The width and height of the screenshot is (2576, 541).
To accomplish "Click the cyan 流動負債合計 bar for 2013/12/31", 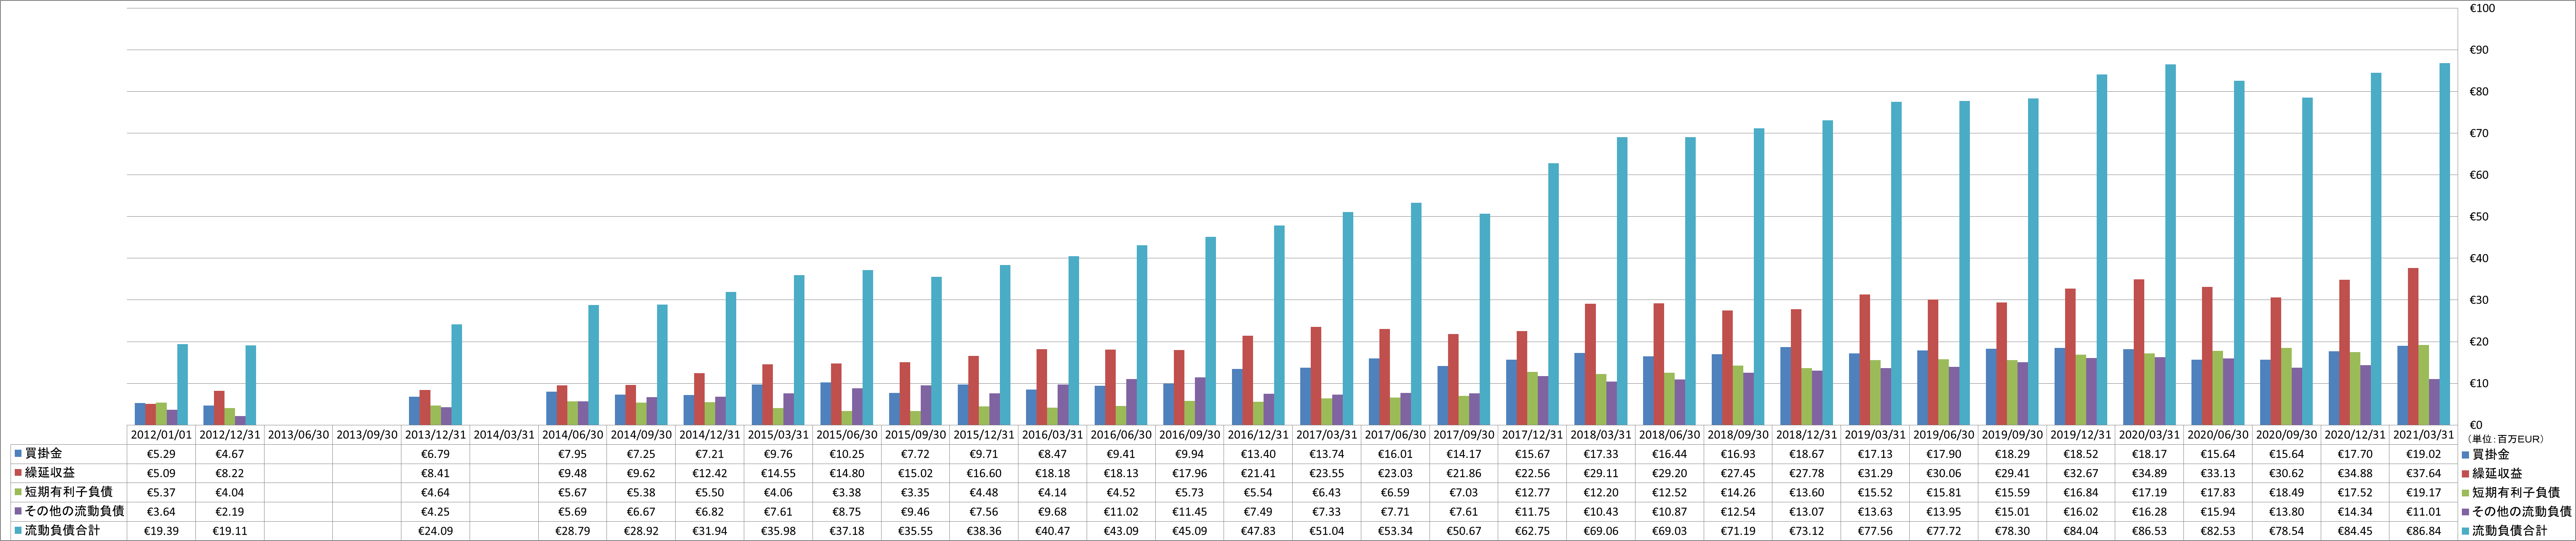I will (x=457, y=375).
